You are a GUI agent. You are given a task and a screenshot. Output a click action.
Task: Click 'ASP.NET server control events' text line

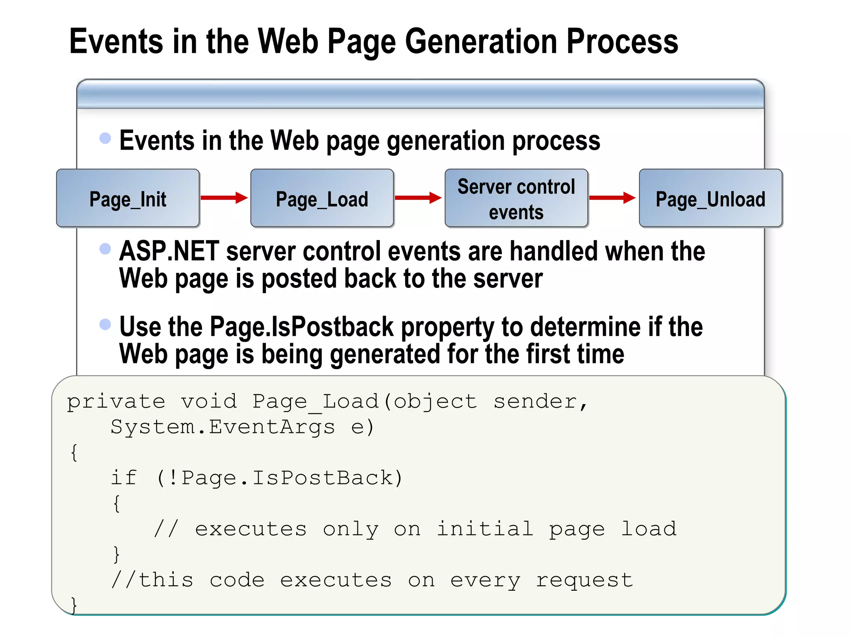pos(411,252)
